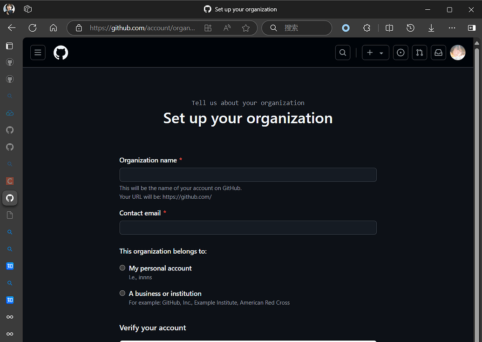View your notifications inbox icon
482x342 pixels.
[x=438, y=52]
